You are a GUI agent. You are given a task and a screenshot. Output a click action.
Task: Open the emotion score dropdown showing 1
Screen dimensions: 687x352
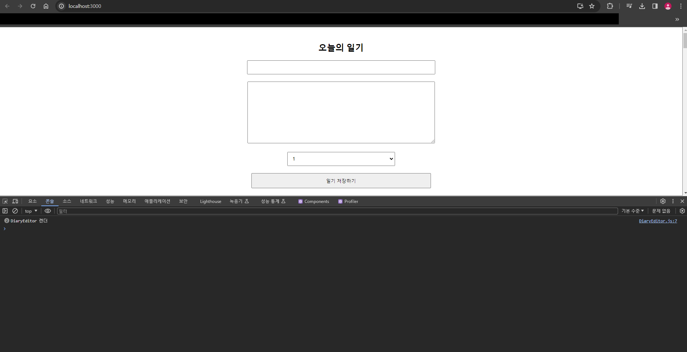[x=341, y=159]
